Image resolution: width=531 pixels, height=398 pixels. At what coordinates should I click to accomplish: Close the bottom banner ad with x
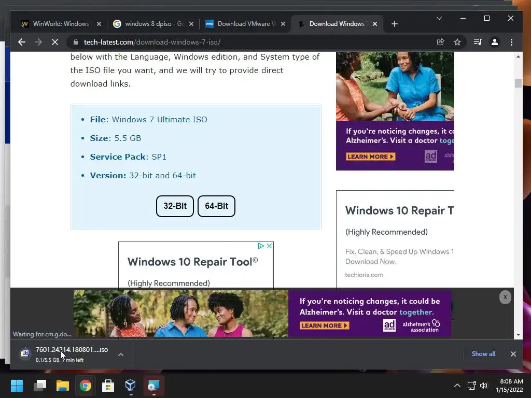(505, 297)
